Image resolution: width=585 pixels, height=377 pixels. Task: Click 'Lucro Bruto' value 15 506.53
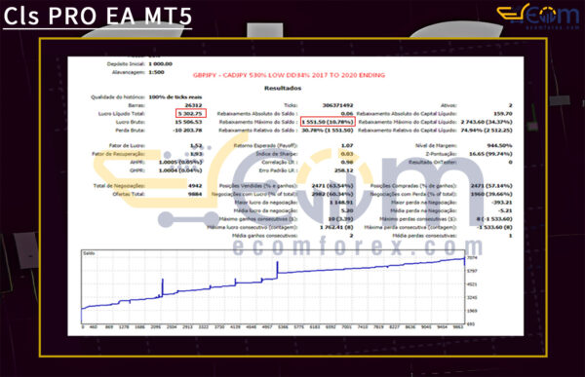(x=188, y=122)
